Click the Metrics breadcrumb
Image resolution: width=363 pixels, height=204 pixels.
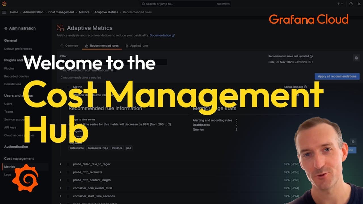[84, 12]
